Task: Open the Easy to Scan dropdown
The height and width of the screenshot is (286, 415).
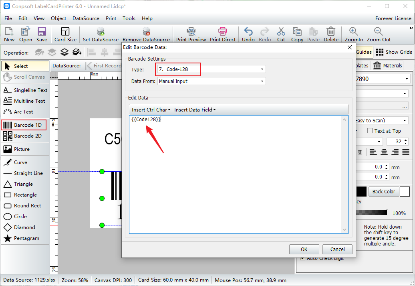Action: pyautogui.click(x=405, y=121)
